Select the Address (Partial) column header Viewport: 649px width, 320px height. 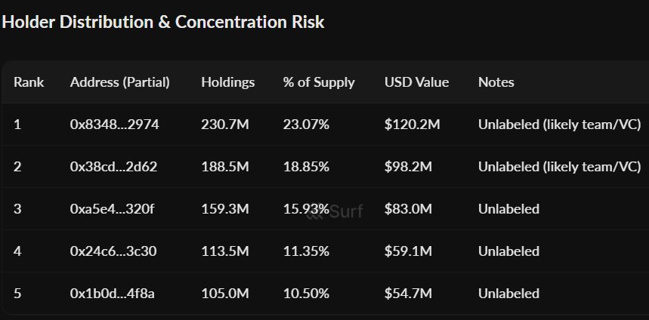click(x=119, y=82)
